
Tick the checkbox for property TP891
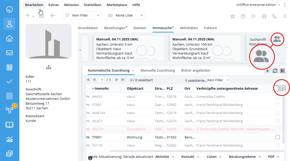pyautogui.click(x=277, y=137)
